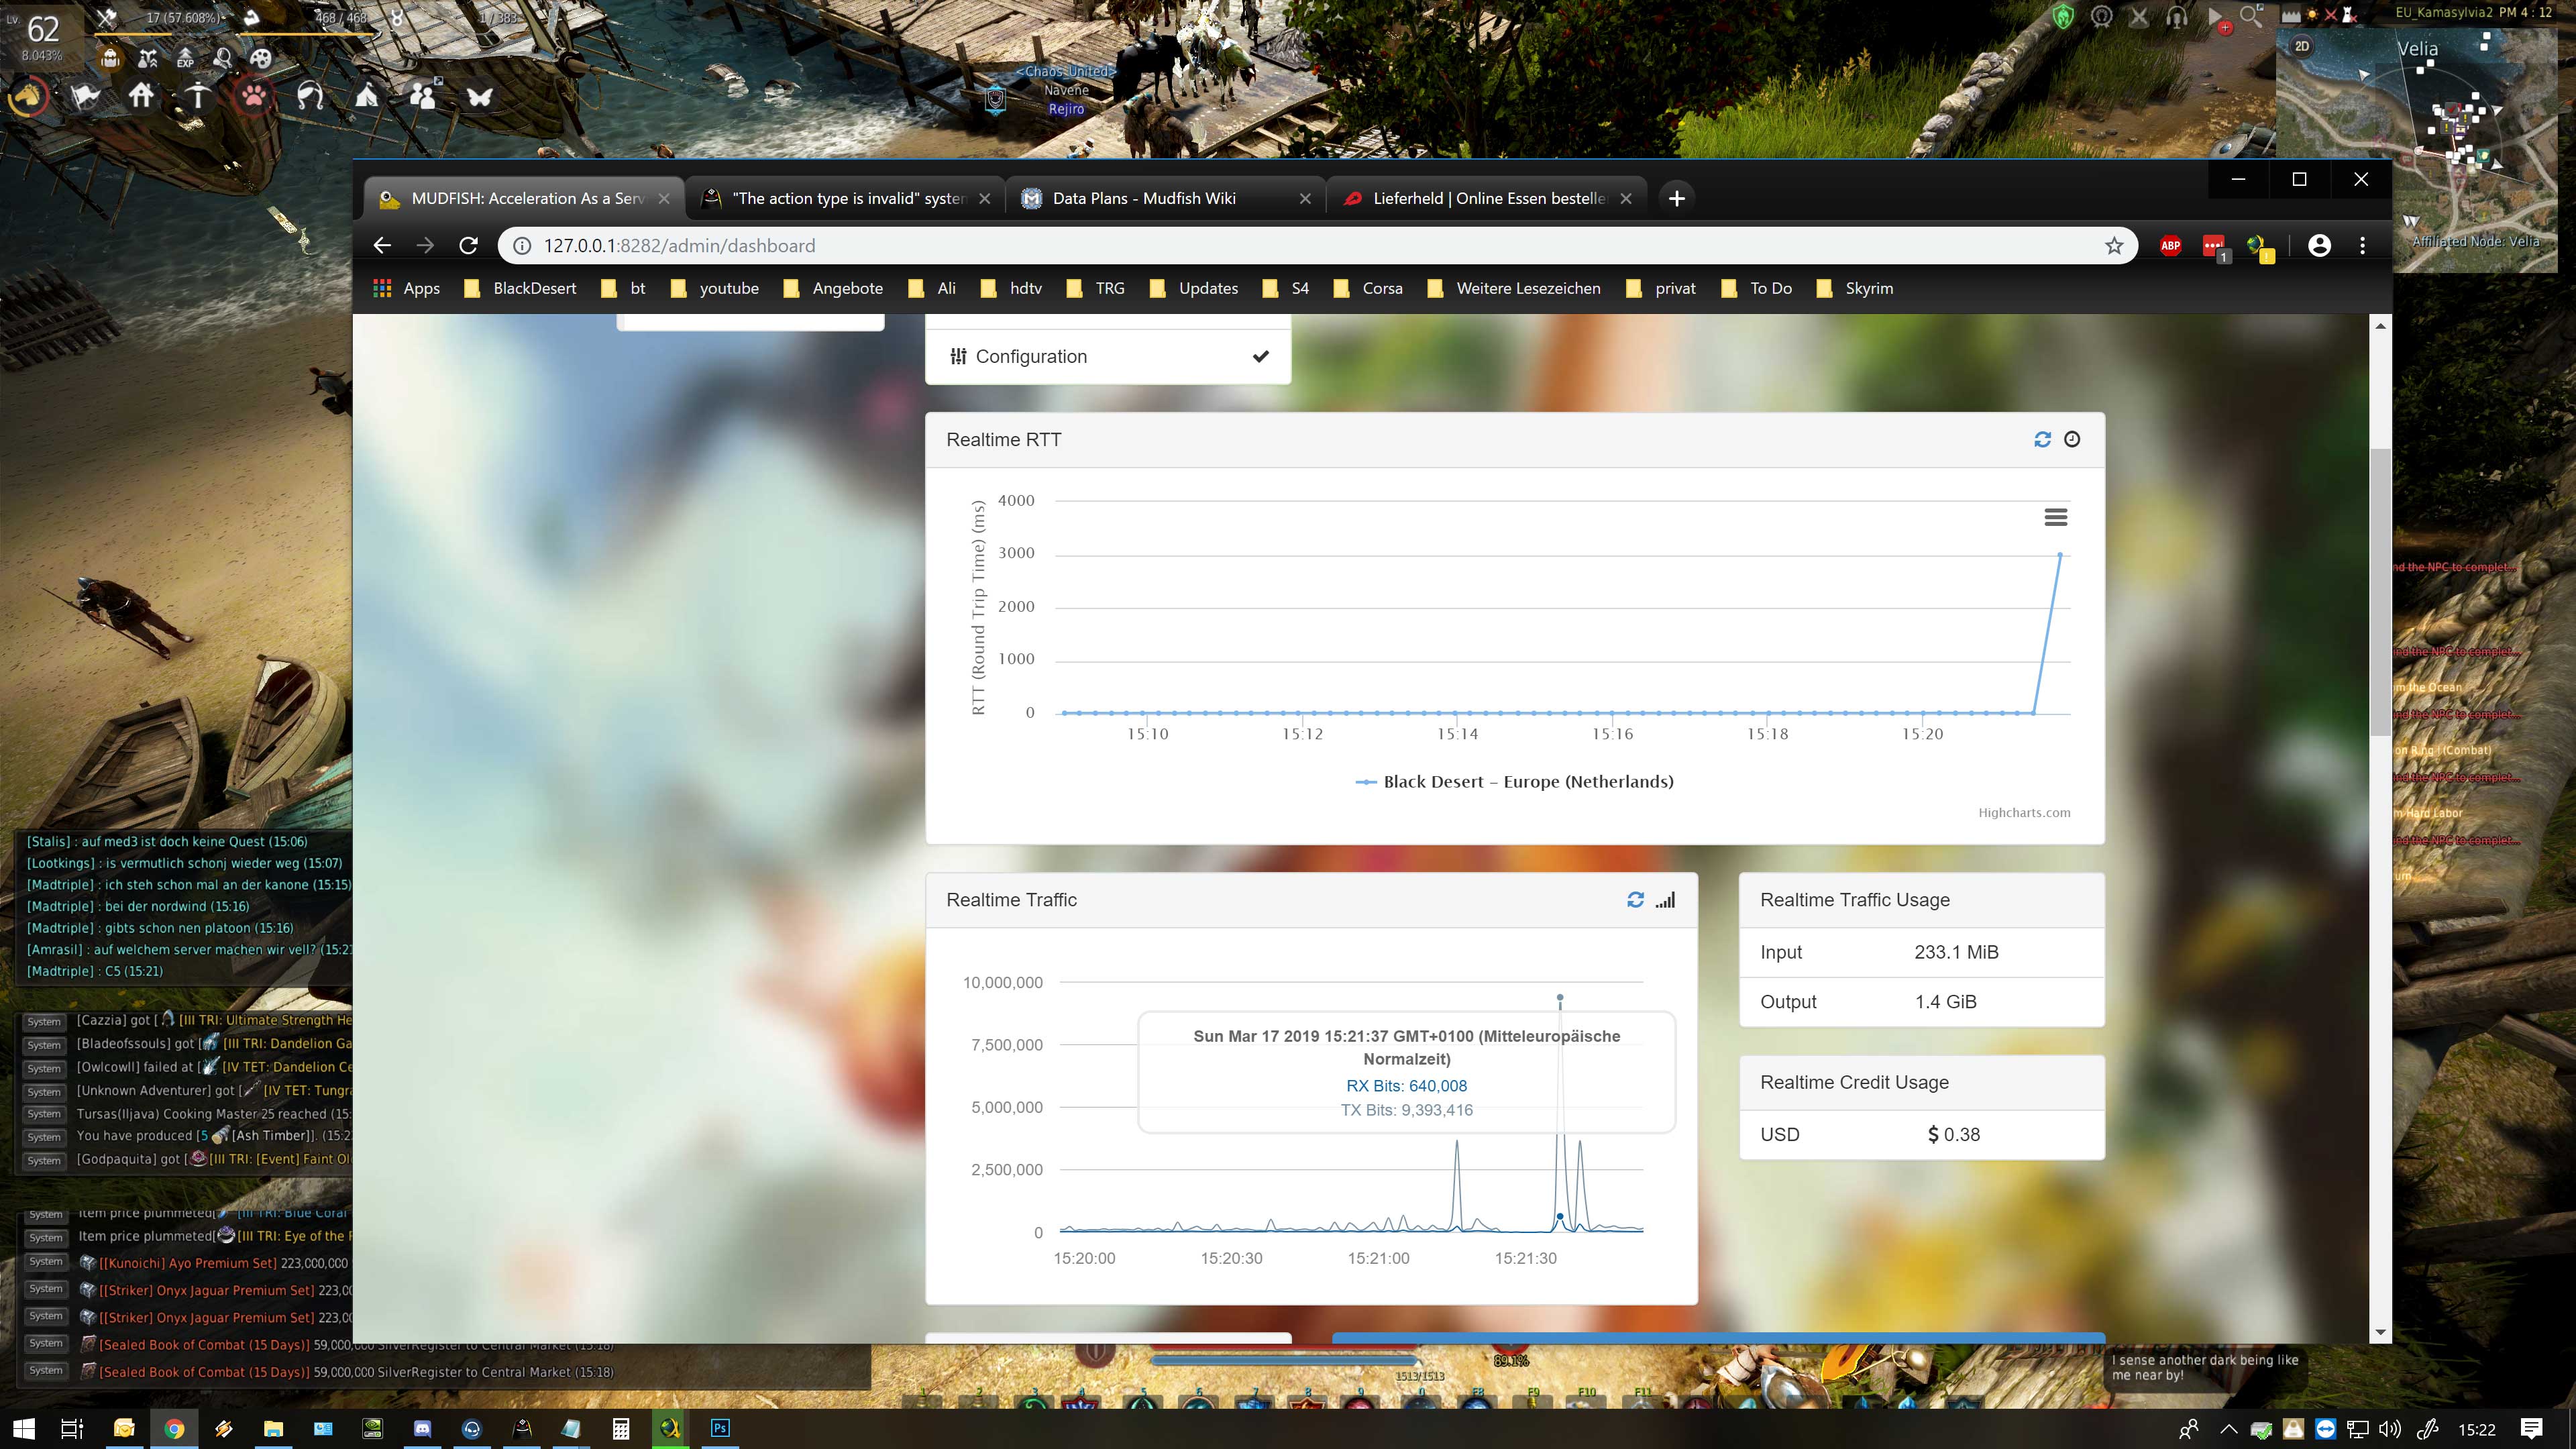This screenshot has width=2576, height=1449.
Task: Close the Data Plans - Mudfish Wiki tab
Action: (1305, 198)
